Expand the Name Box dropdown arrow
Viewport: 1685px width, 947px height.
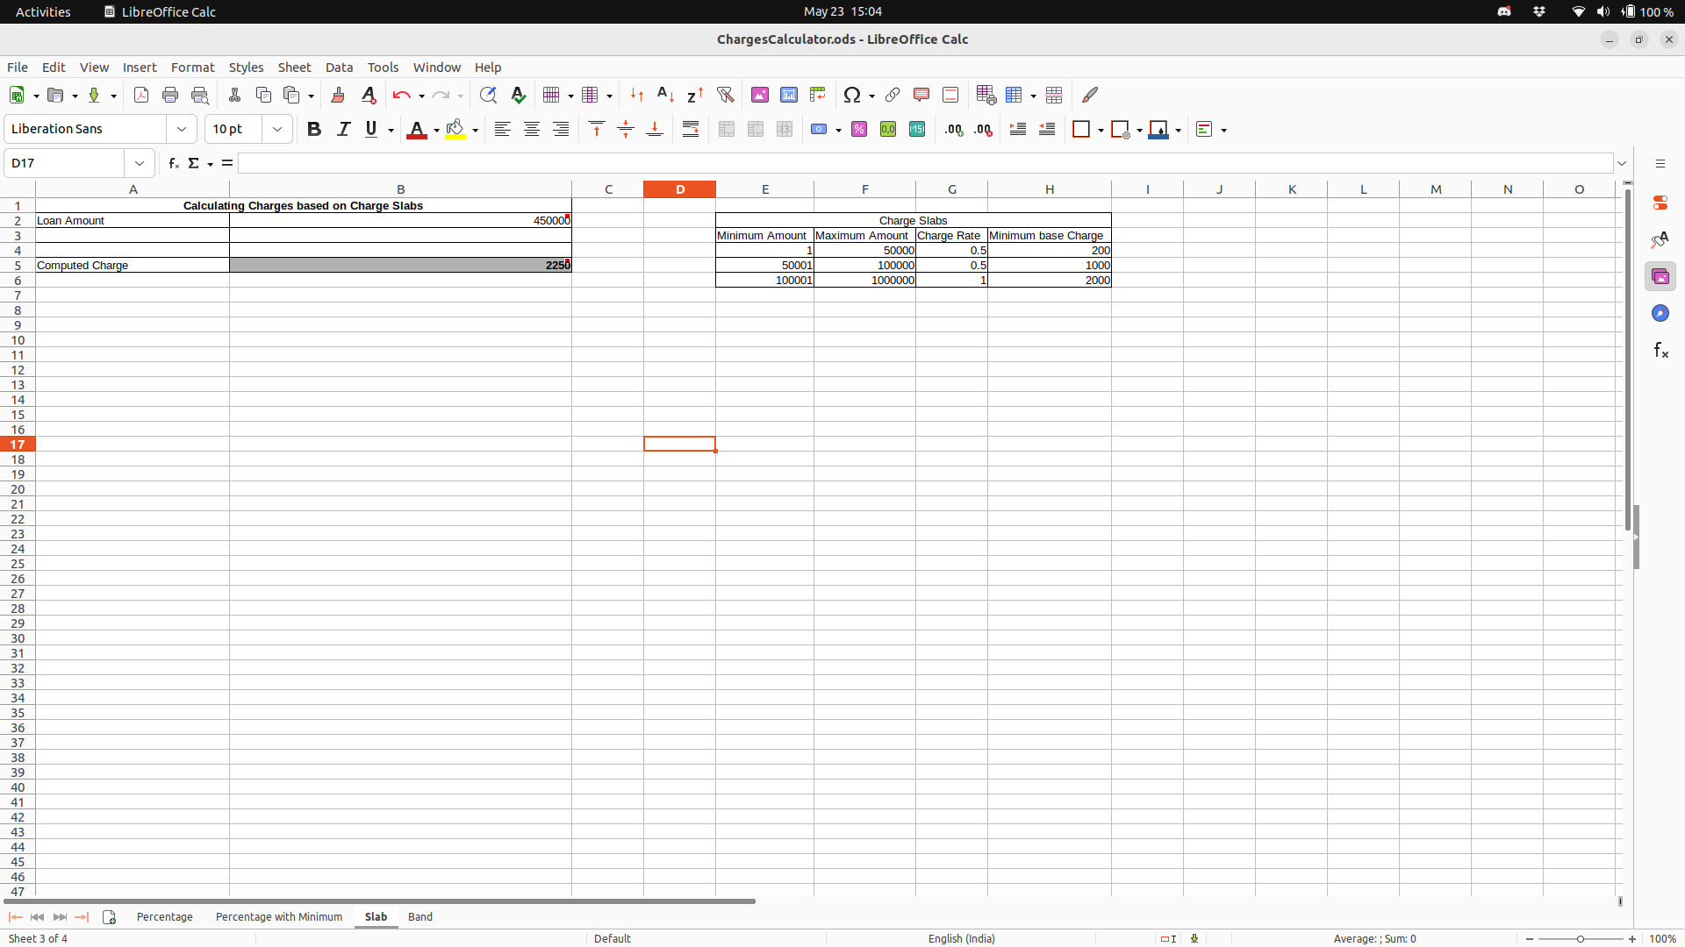[140, 164]
